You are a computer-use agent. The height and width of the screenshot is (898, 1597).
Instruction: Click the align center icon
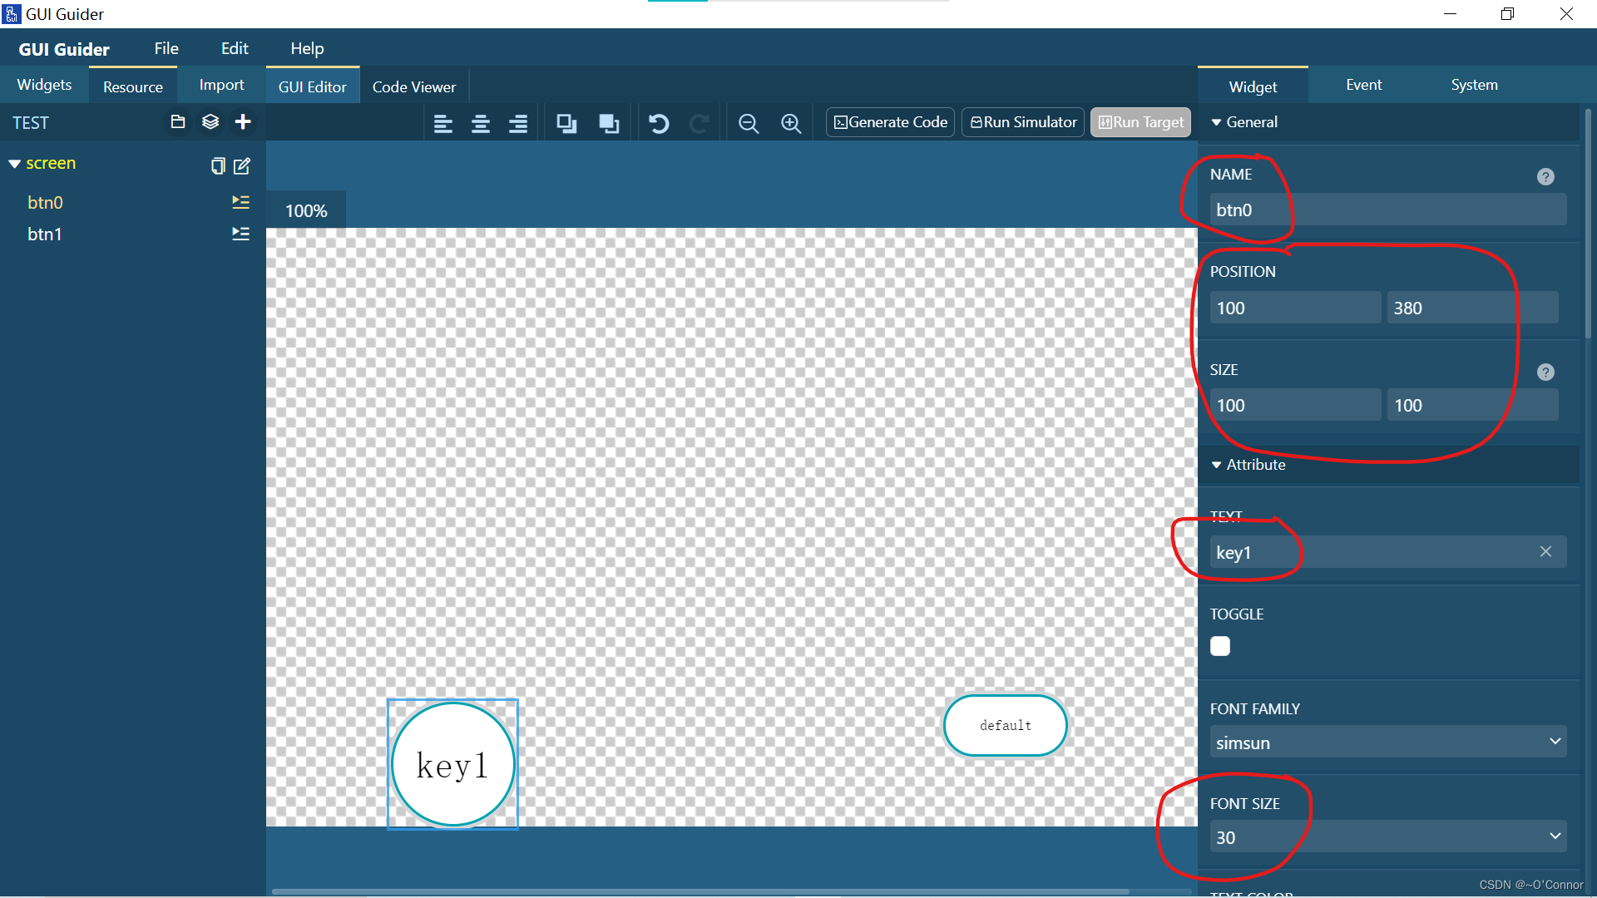[x=481, y=124]
